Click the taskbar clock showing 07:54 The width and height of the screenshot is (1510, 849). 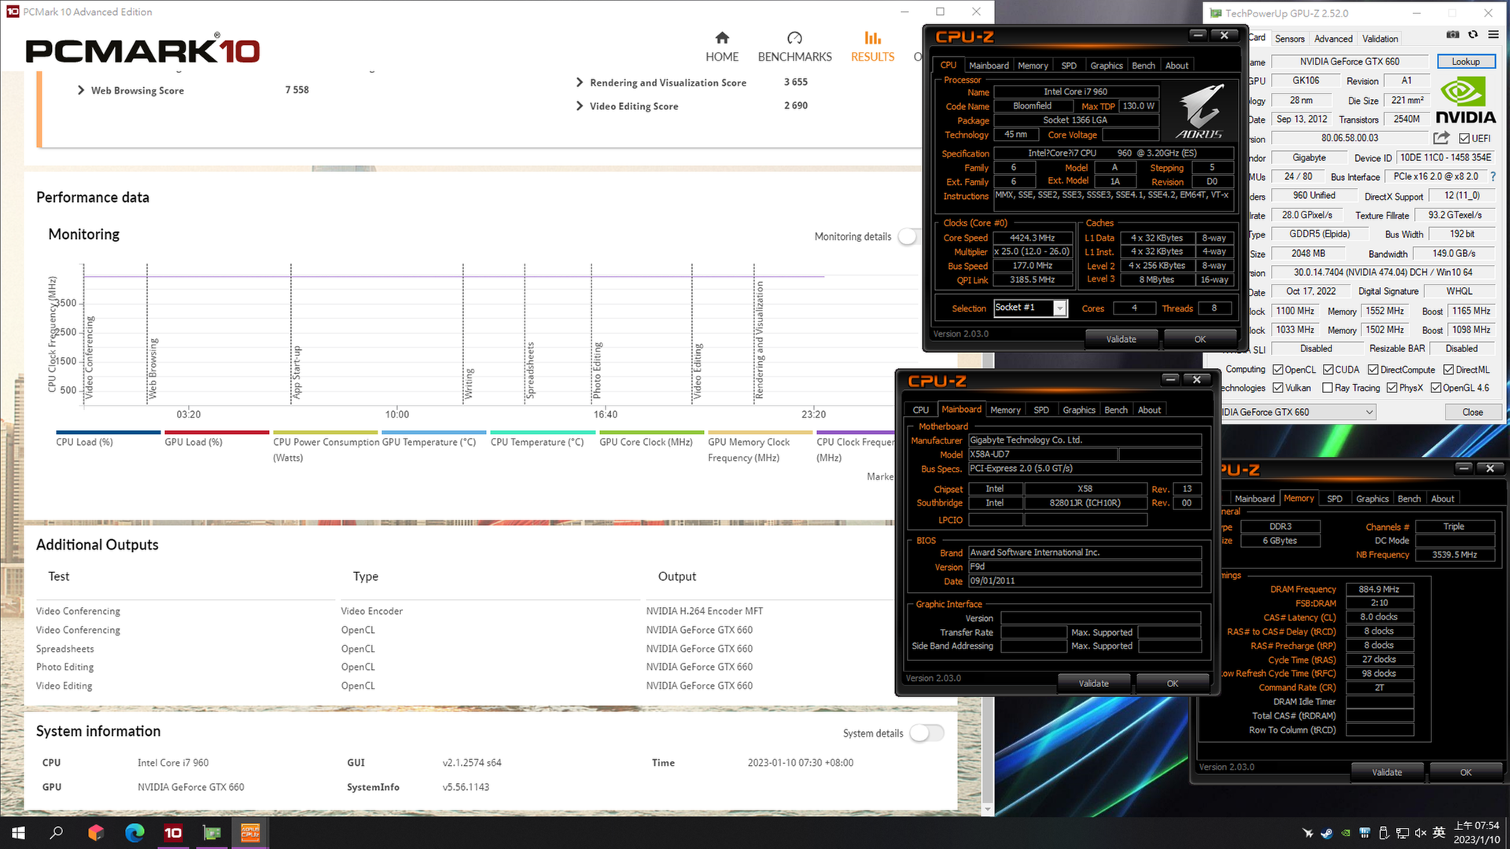1476,832
